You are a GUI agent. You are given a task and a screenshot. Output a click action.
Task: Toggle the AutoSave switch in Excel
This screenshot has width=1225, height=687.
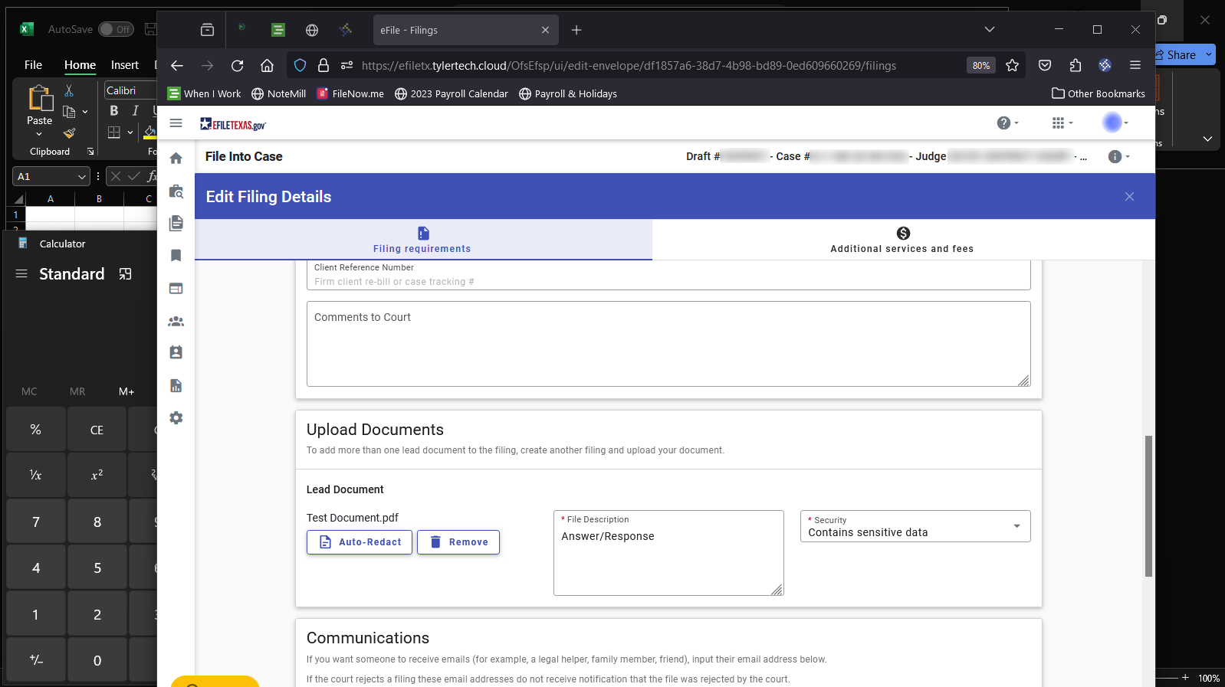click(x=116, y=29)
